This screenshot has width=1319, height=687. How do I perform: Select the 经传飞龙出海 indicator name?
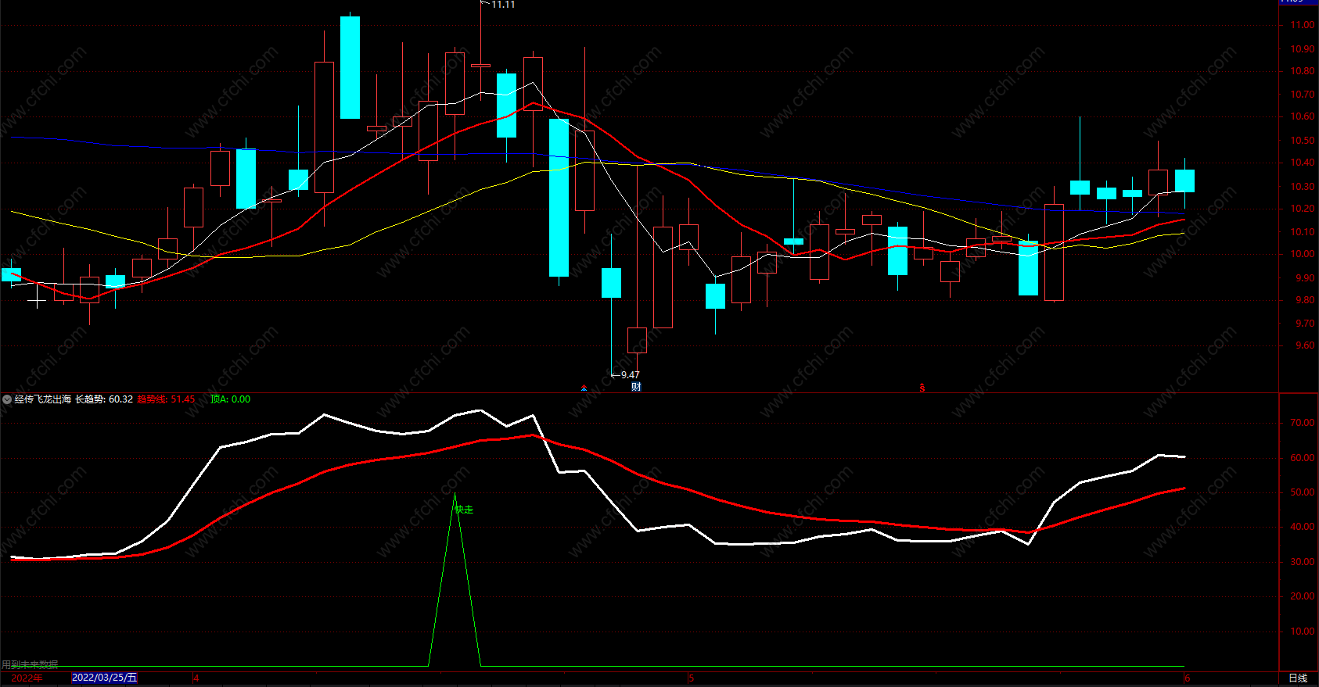pos(43,399)
